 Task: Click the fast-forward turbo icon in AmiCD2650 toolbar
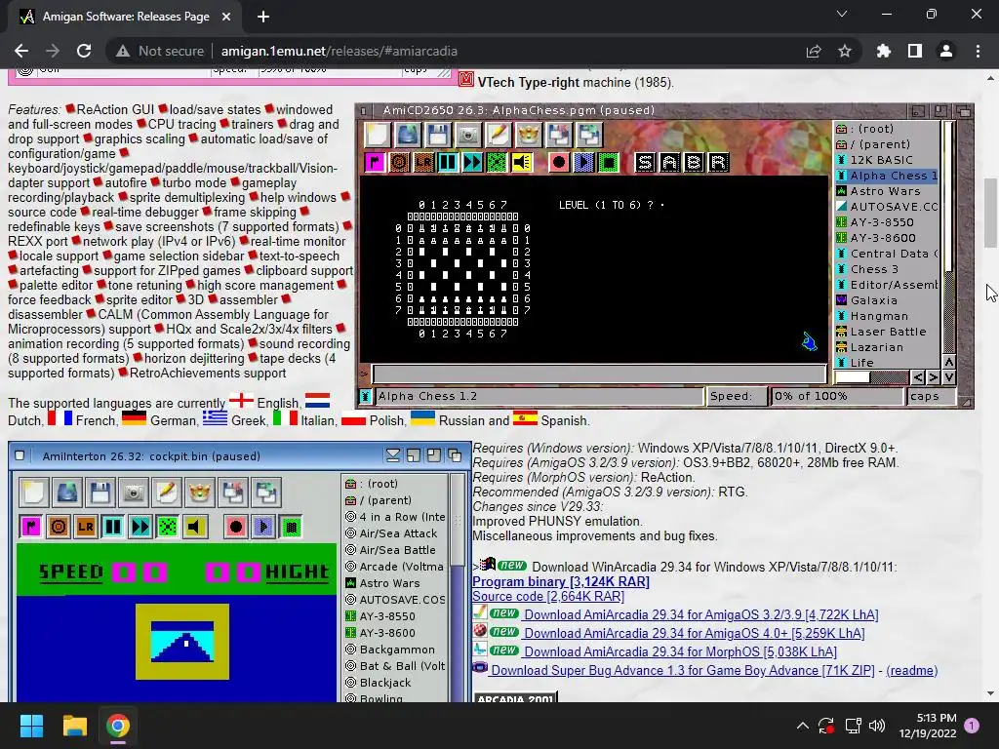tap(472, 163)
